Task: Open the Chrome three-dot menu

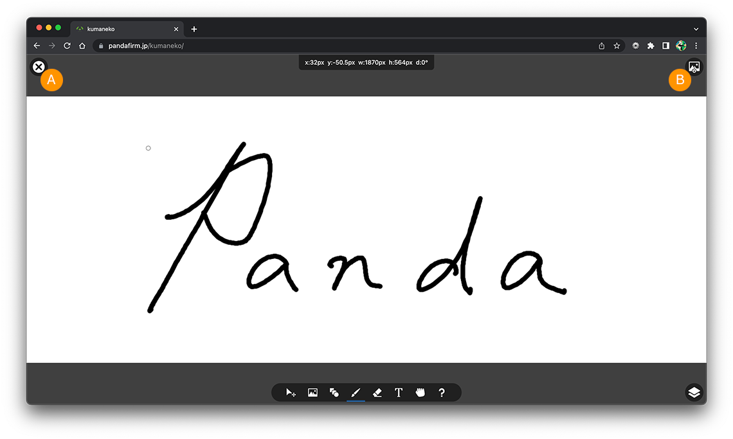Action: [696, 46]
